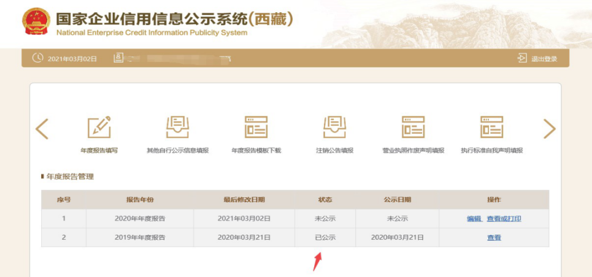Click the 年度报告模板下载 label
This screenshot has height=277, width=592.
click(256, 151)
